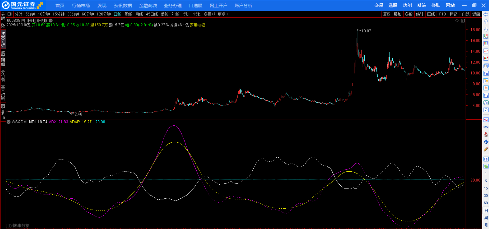The height and width of the screenshot is (229, 489).
Task: Click the +自选 add to watchlist button
Action: (x=465, y=14)
